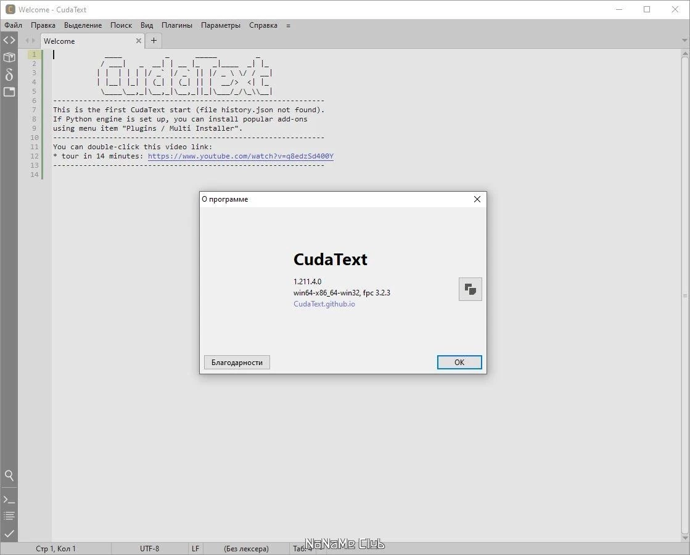Show the Console panel icon
This screenshot has width=690, height=555.
tap(9, 499)
